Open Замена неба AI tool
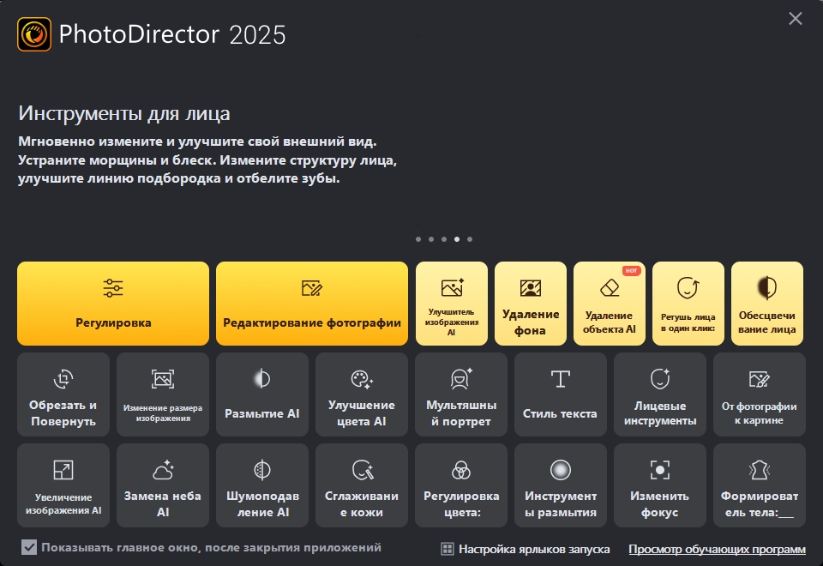Image resolution: width=823 pixels, height=566 pixels. click(163, 485)
